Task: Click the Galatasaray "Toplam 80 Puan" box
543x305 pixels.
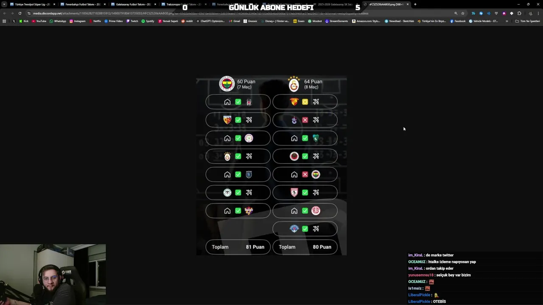Action: coord(305,247)
